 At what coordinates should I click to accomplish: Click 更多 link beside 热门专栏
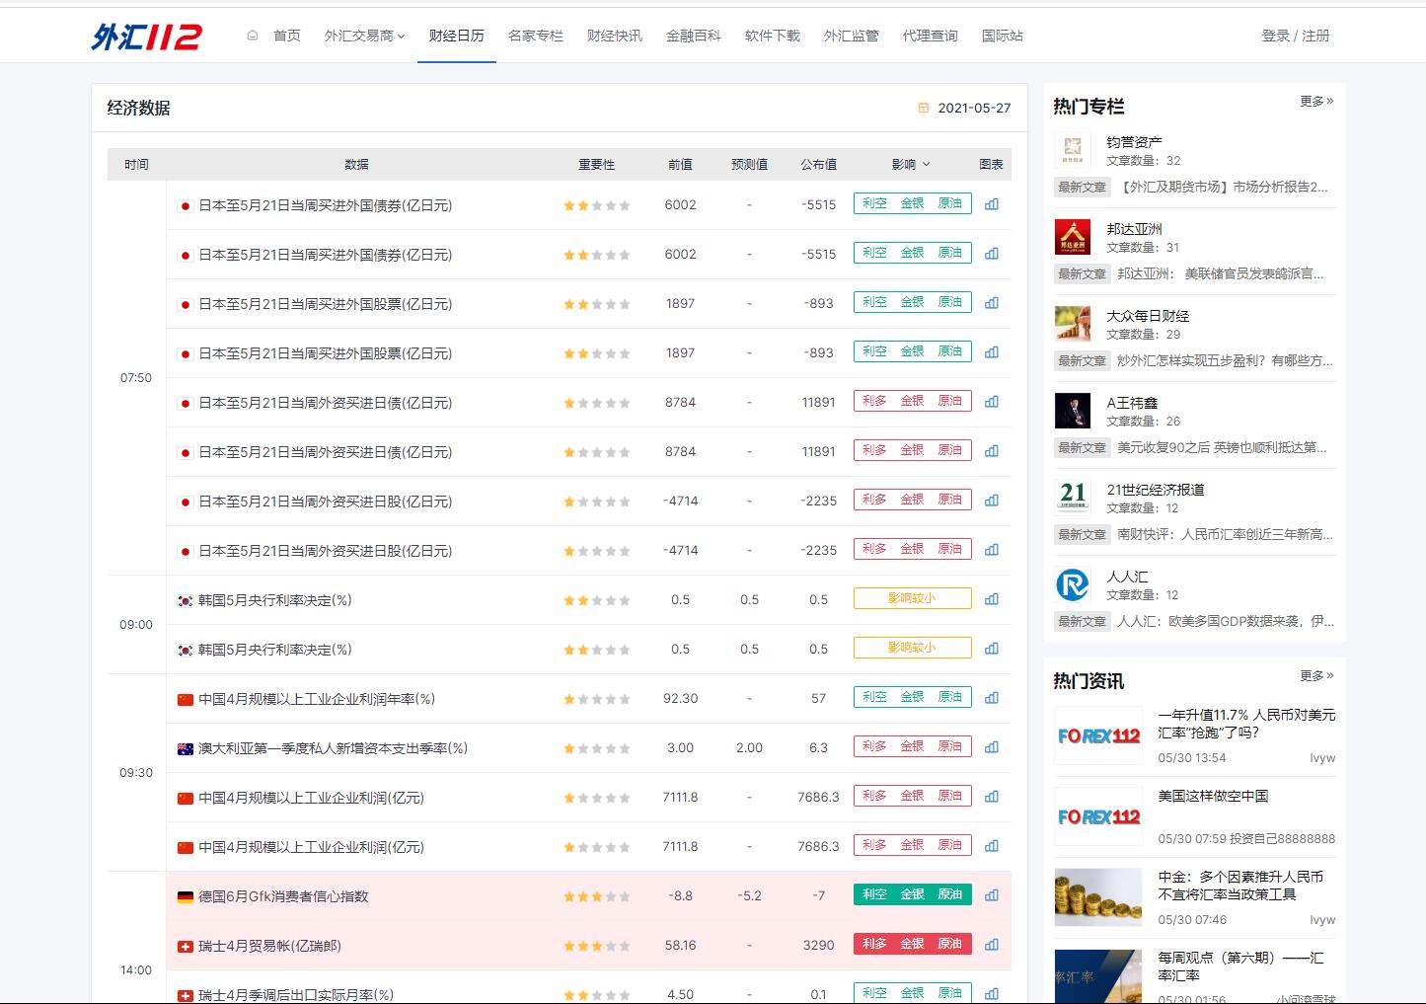[x=1316, y=101]
